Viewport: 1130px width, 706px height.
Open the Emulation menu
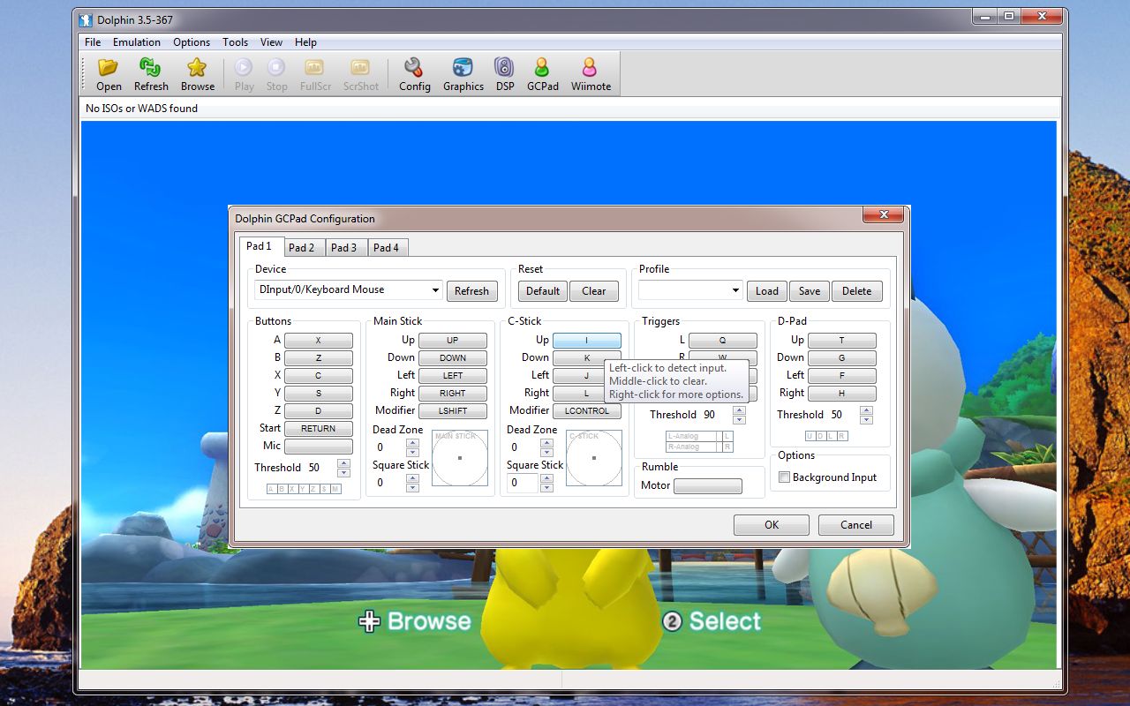pos(136,41)
